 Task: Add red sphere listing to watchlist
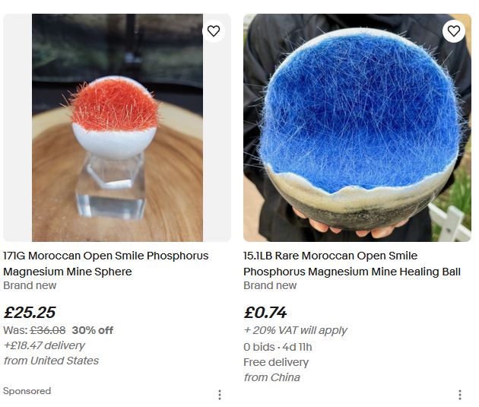click(213, 31)
